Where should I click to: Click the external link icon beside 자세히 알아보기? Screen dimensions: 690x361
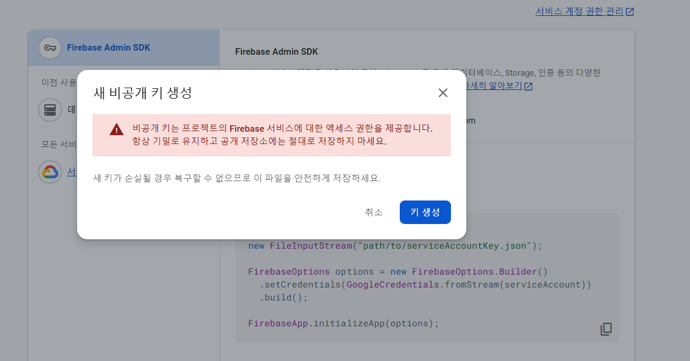(529, 86)
